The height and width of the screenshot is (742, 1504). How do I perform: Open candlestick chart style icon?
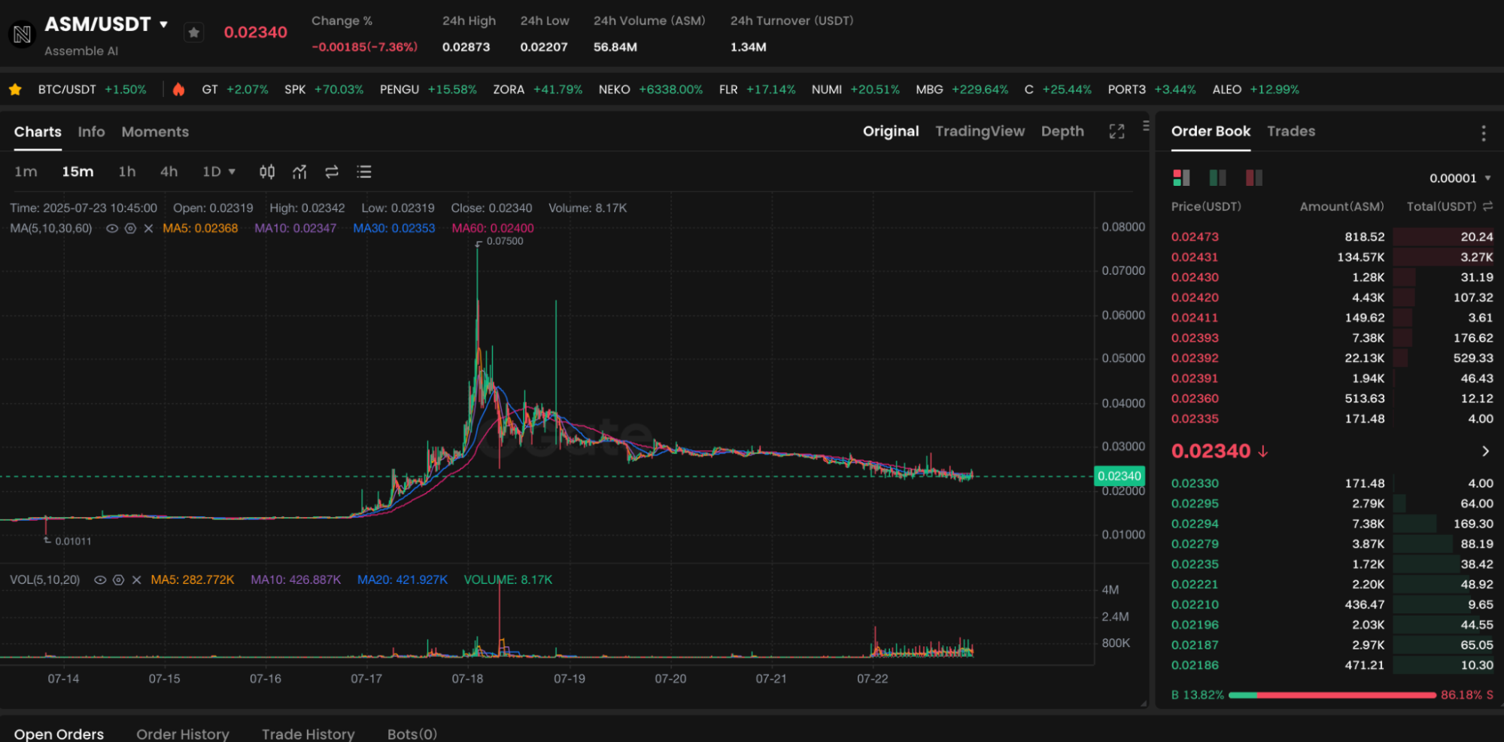pos(267,172)
